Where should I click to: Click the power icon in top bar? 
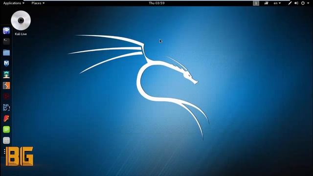pyautogui.click(x=303, y=3)
